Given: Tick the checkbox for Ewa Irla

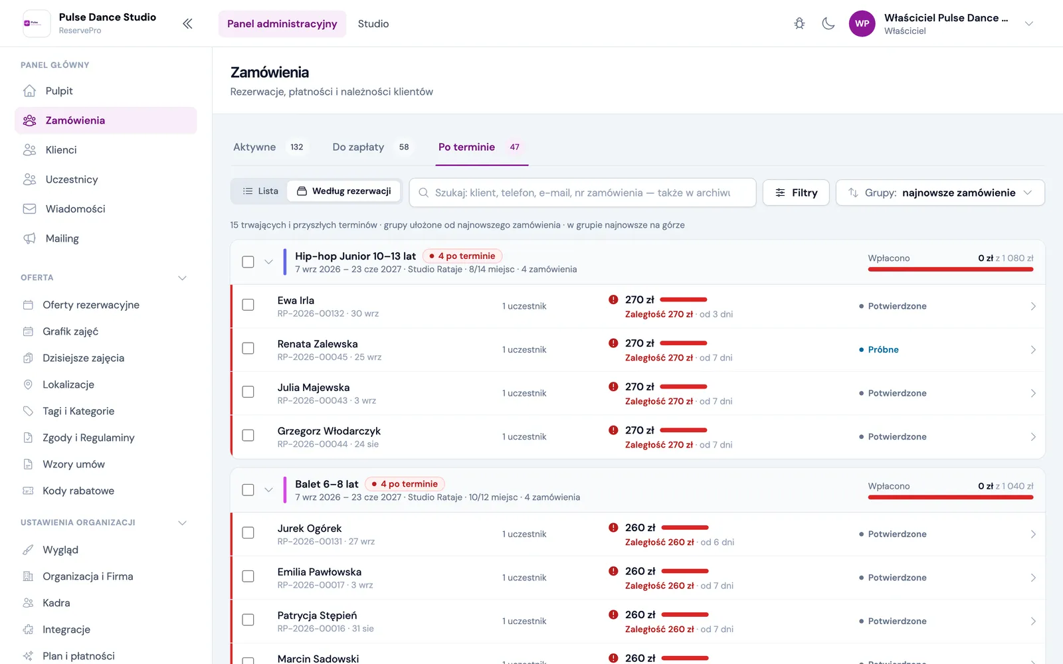Looking at the screenshot, I should click(x=248, y=305).
